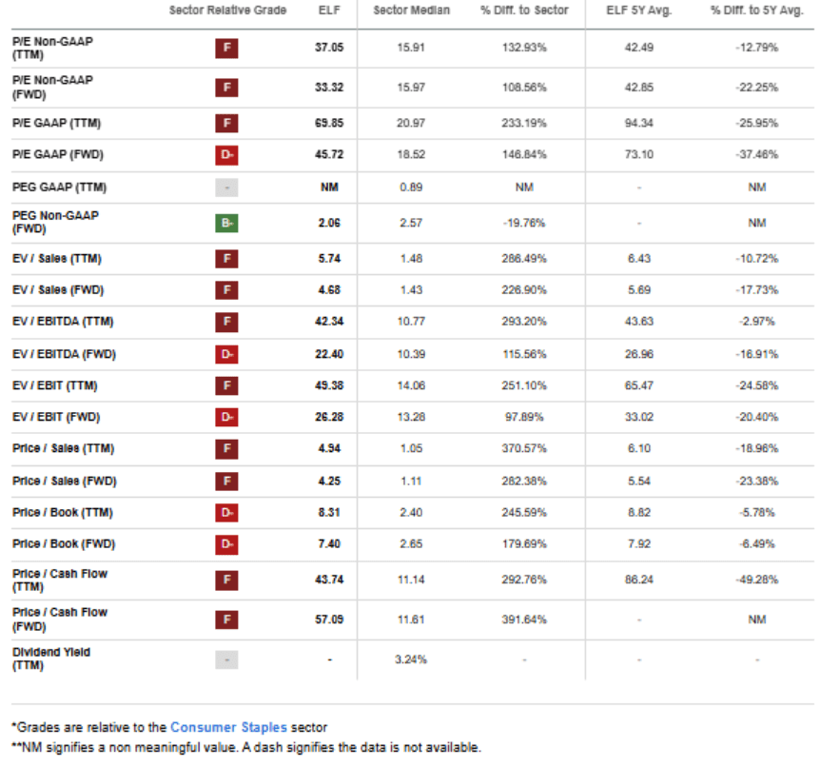Select the EV / EBITDA (TTM) row label
This screenshot has height=768, width=820.
pyautogui.click(x=62, y=322)
